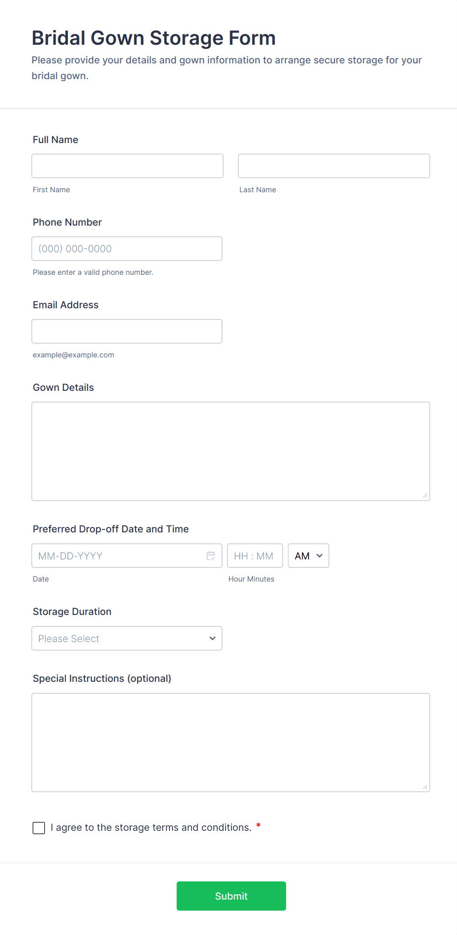Screen dimensions: 457x935
Task: Click the Email Address field label
Action: [x=66, y=305]
